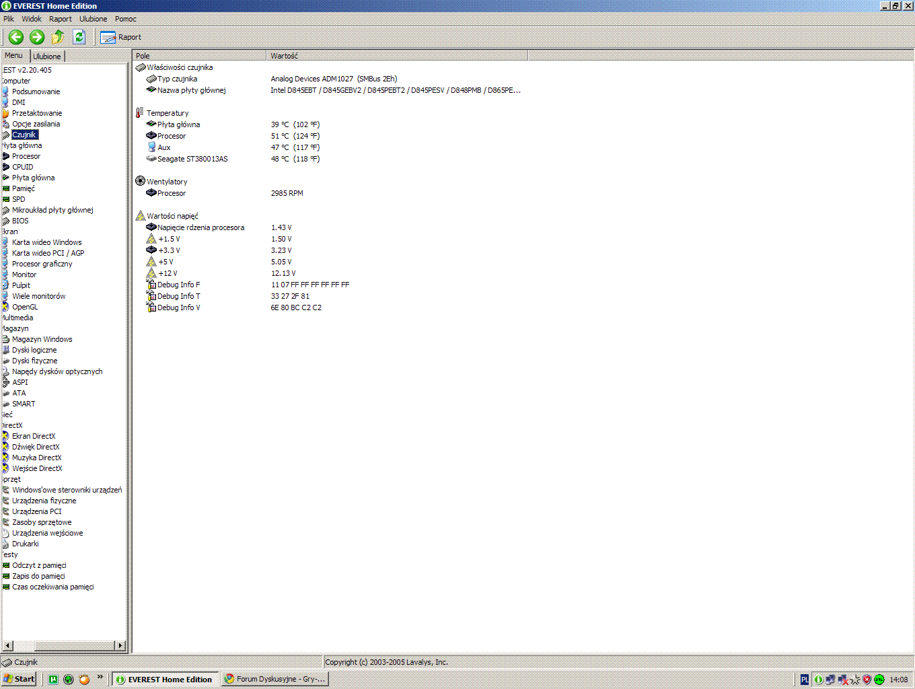The image size is (915, 689).
Task: Expand the quick launch chevron
Action: tap(100, 677)
